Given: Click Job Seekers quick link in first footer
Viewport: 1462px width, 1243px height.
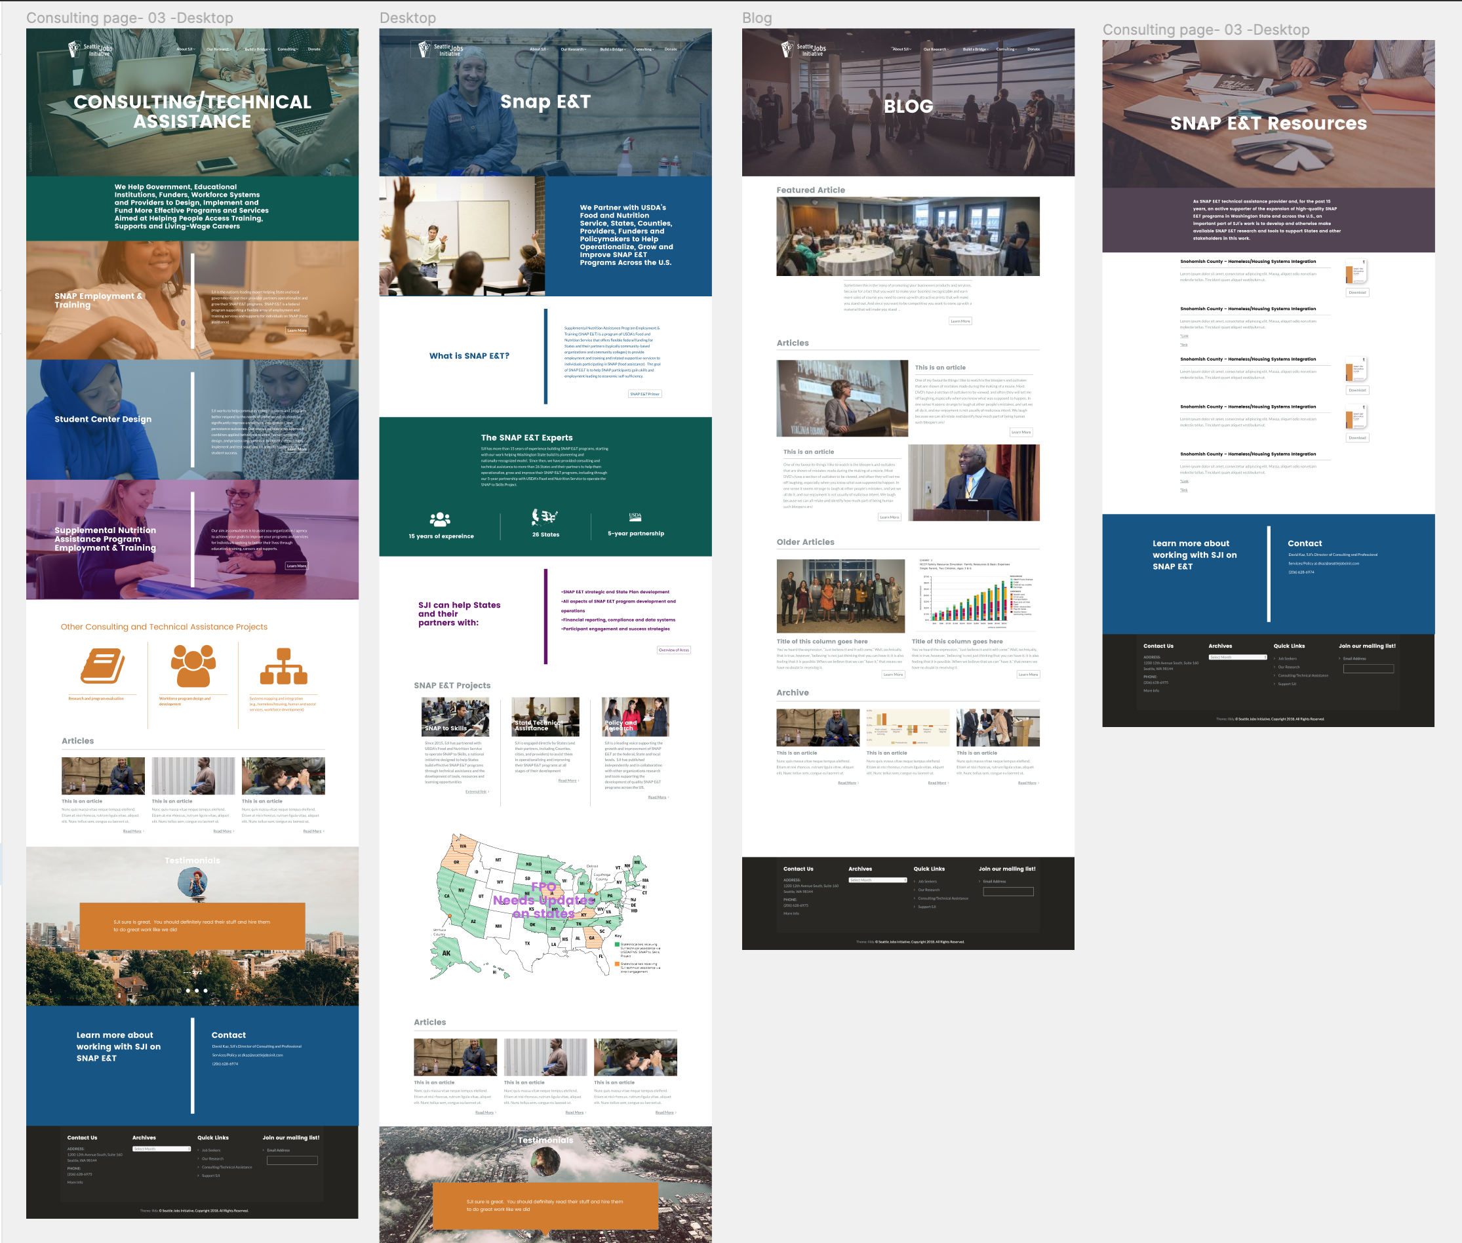Looking at the screenshot, I should pos(210,1150).
